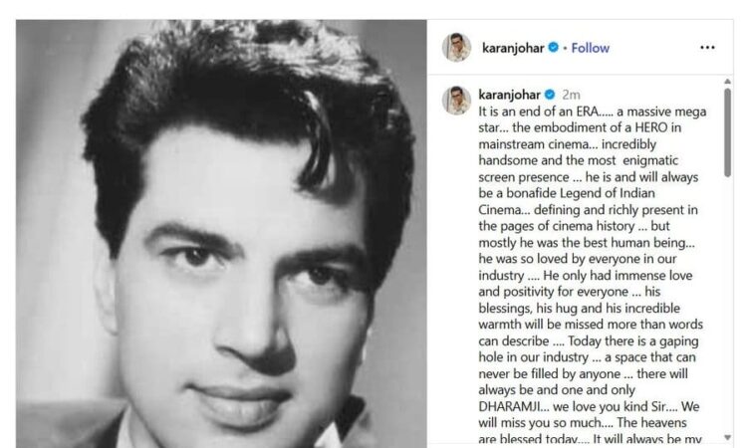Follow the karanjohar account

click(591, 48)
